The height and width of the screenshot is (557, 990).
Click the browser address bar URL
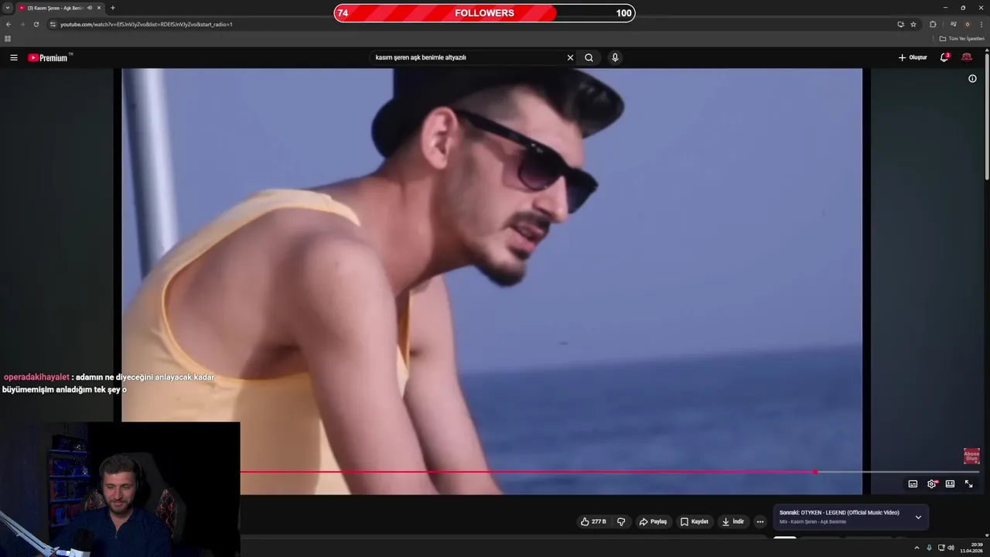(146, 24)
